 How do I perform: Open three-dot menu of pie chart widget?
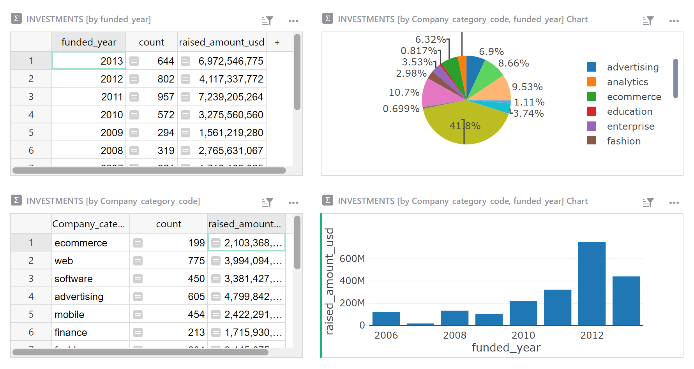674,21
